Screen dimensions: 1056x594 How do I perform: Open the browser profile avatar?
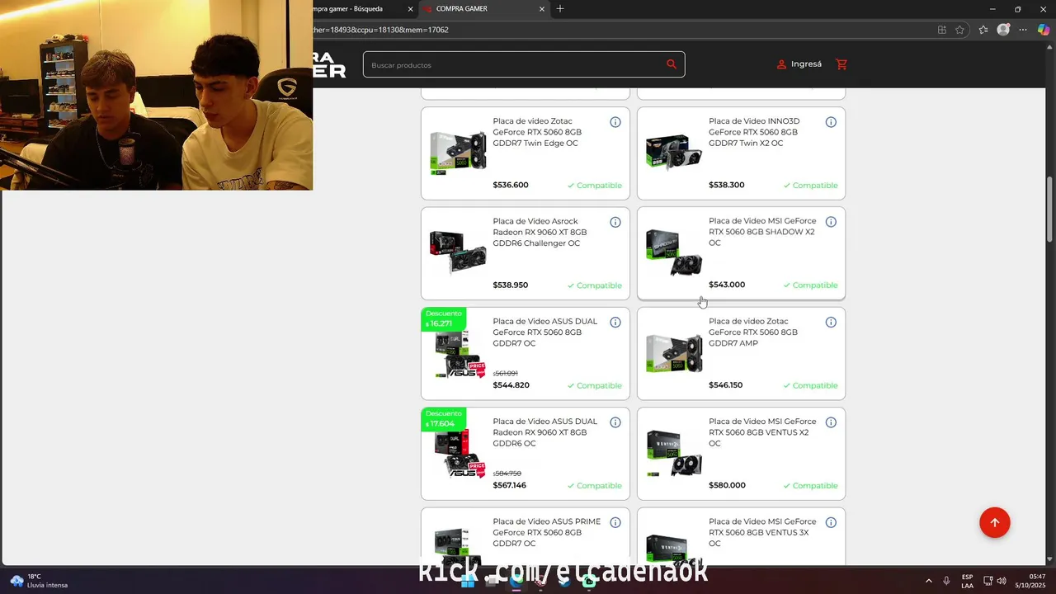pos(1003,30)
